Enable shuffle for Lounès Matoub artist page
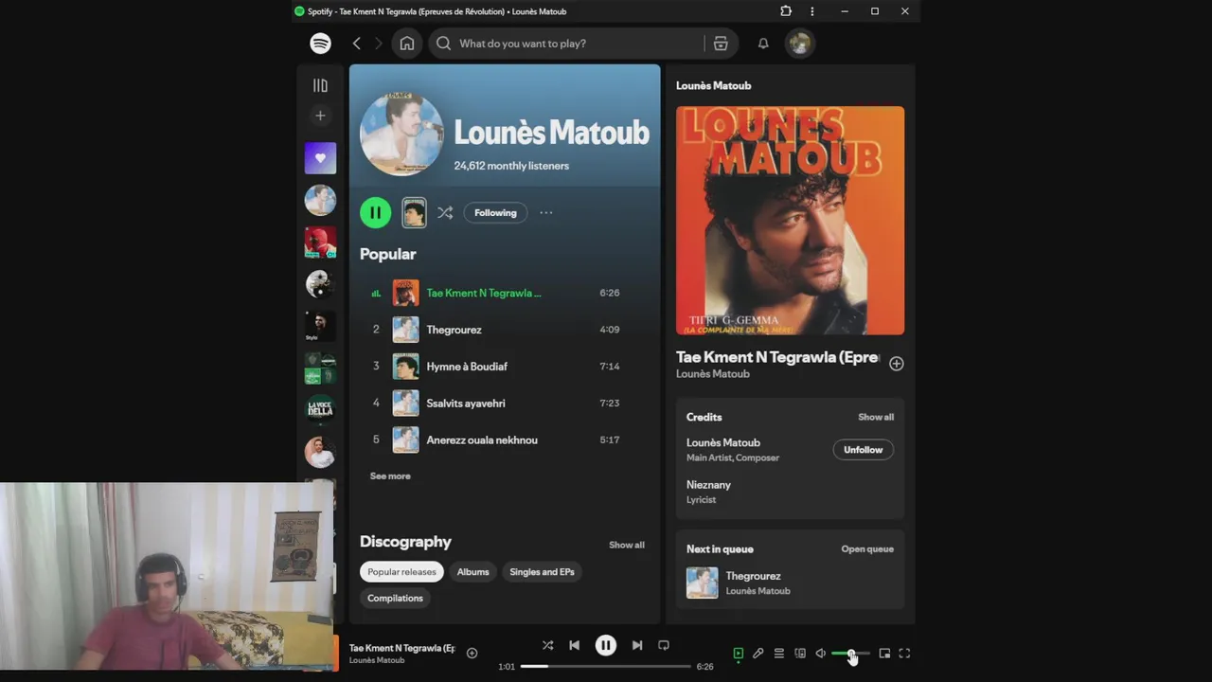The width and height of the screenshot is (1212, 682). click(445, 213)
